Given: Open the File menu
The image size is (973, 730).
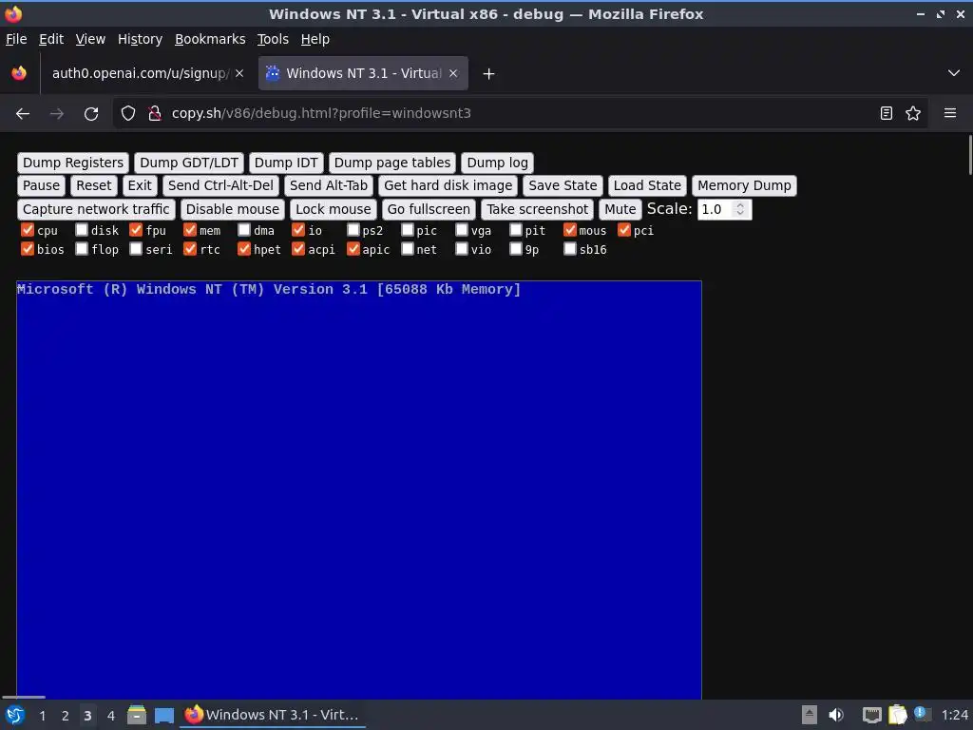Looking at the screenshot, I should coord(16,39).
